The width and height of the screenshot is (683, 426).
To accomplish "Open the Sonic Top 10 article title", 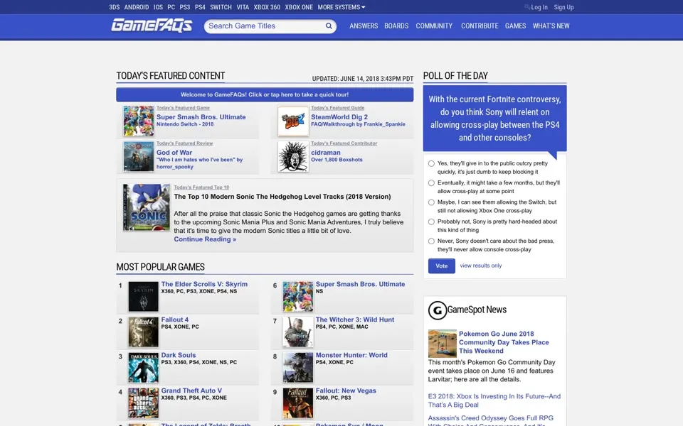I will 282,197.
